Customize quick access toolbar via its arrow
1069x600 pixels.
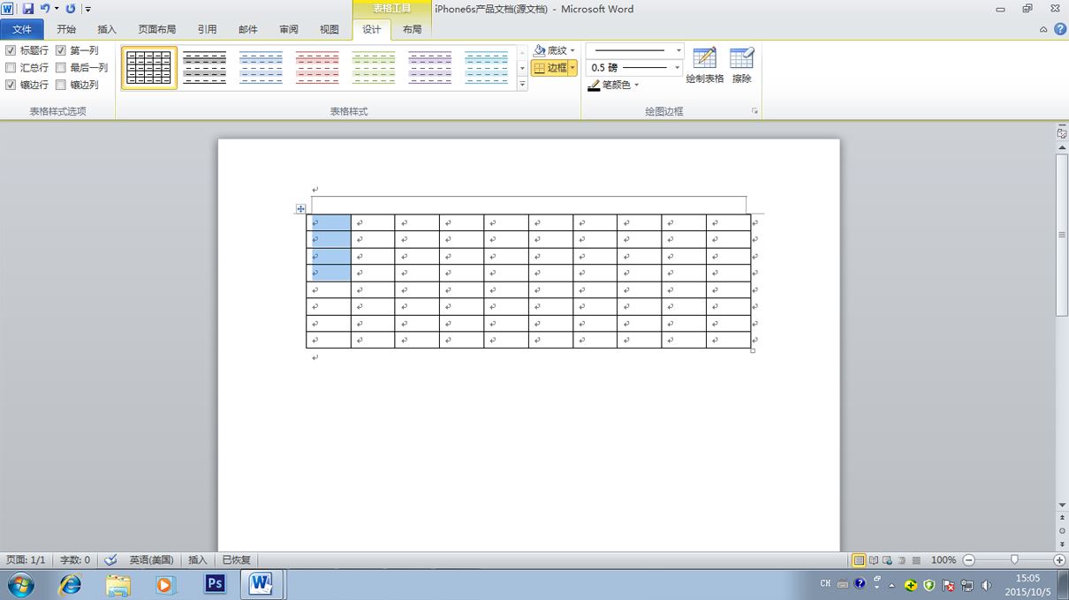click(87, 9)
